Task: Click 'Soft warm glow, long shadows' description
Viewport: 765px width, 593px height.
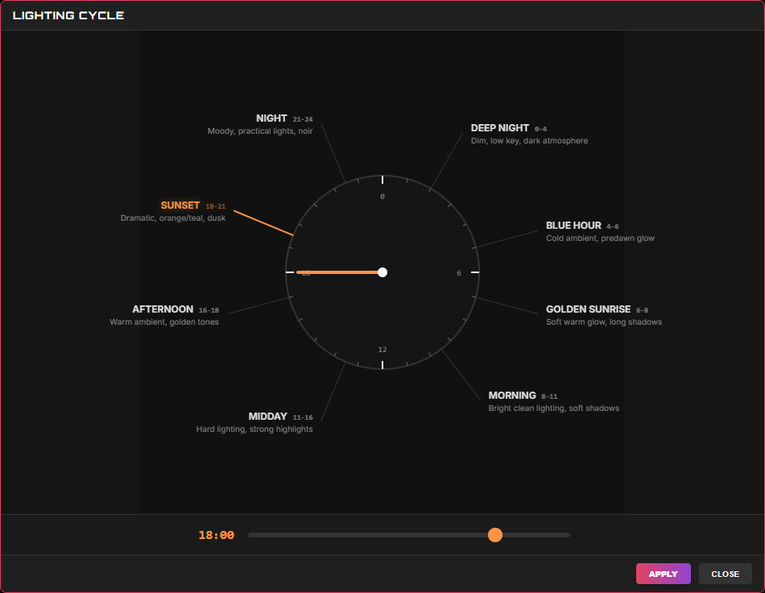Action: (604, 322)
